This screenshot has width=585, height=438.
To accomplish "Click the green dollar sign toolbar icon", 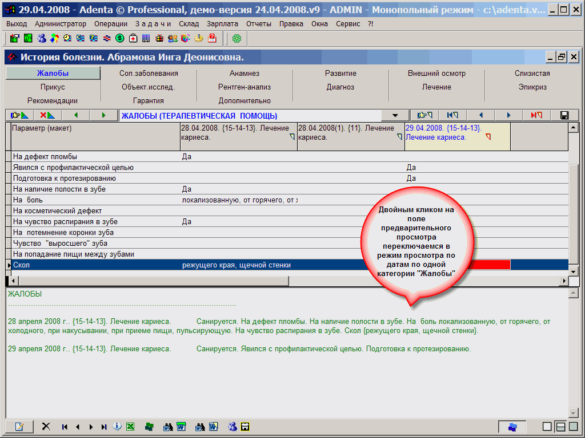I will coord(120,38).
